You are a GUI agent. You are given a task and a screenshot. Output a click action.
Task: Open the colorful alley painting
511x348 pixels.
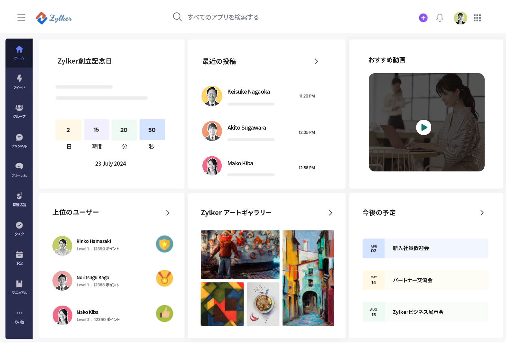click(308, 278)
